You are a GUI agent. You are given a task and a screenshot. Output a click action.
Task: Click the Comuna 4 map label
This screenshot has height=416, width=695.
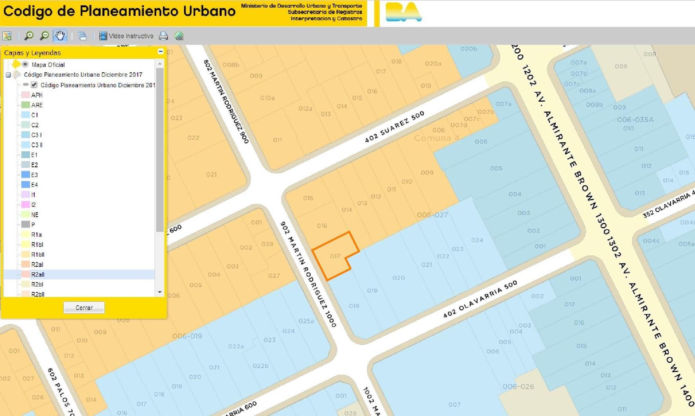(437, 138)
